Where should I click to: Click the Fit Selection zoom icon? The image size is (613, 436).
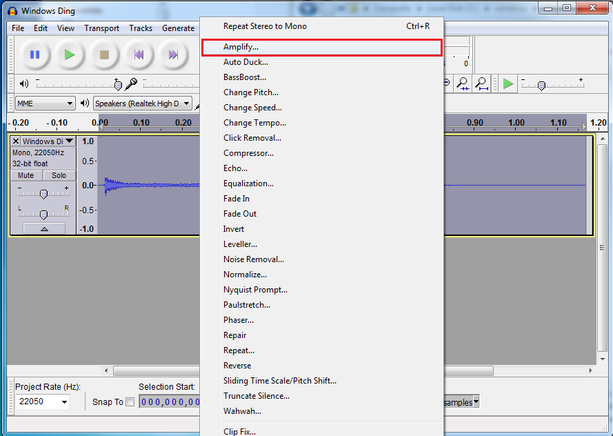(463, 83)
